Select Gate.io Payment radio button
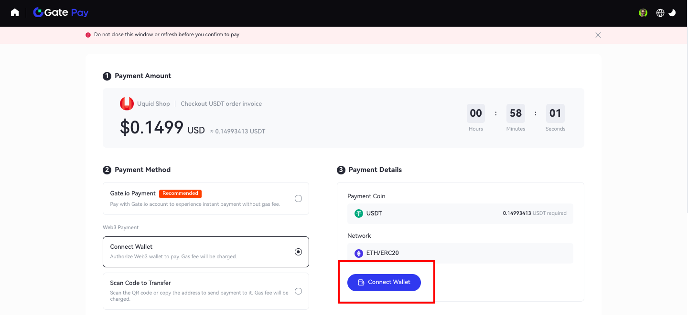This screenshot has width=688, height=315. coord(298,198)
